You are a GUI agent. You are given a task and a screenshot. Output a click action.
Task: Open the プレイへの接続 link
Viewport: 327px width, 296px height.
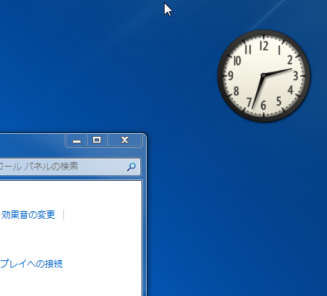click(x=31, y=264)
